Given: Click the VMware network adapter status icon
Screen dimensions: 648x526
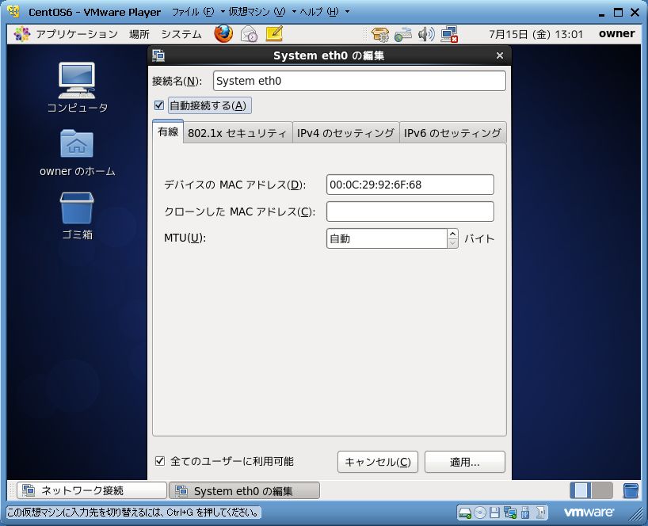Looking at the screenshot, I should [x=510, y=513].
